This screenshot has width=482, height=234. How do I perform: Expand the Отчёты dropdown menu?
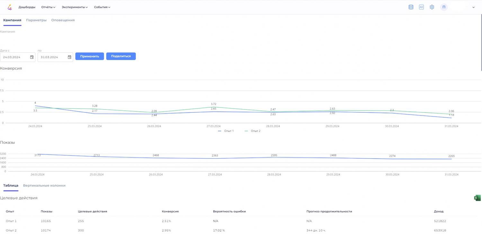pyautogui.click(x=48, y=7)
